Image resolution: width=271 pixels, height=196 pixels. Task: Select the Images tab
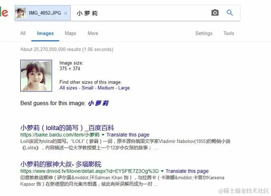45,33
